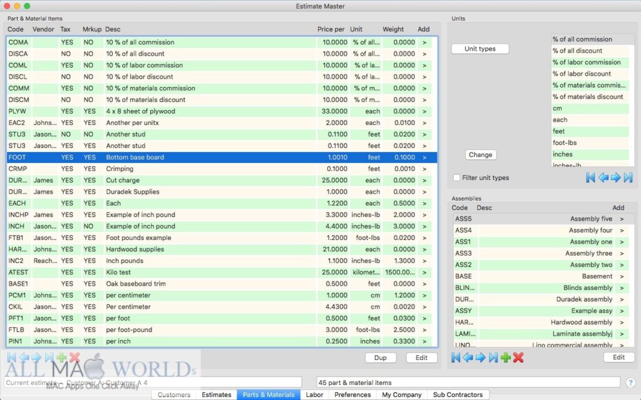Add Basement assembly arrow

coord(622,277)
